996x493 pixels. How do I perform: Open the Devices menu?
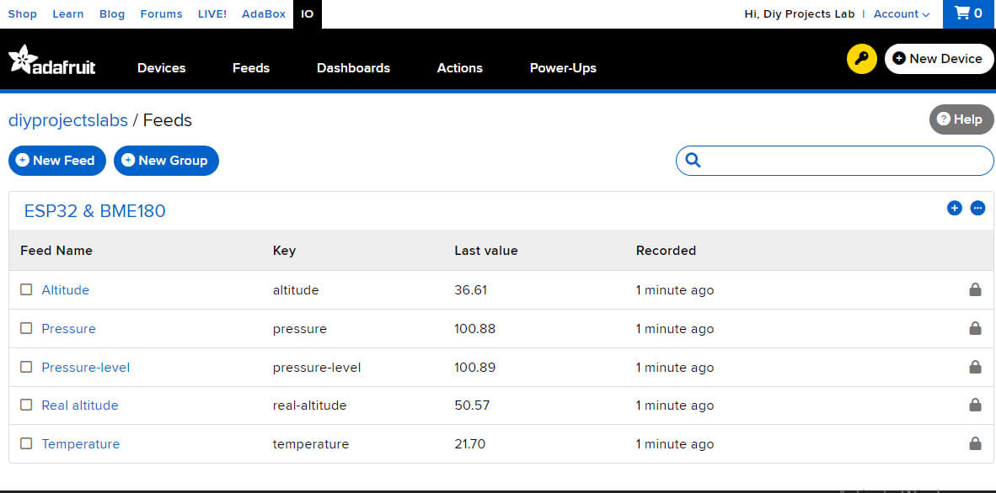161,68
